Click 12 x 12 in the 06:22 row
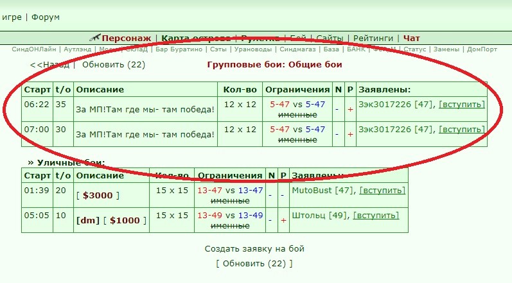Screen dimensions: 512x283 point(240,105)
